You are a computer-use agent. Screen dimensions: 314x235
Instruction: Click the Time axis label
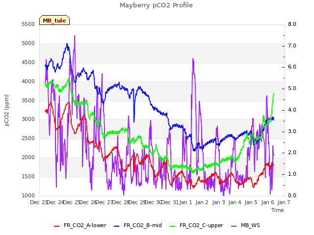tap(278, 210)
